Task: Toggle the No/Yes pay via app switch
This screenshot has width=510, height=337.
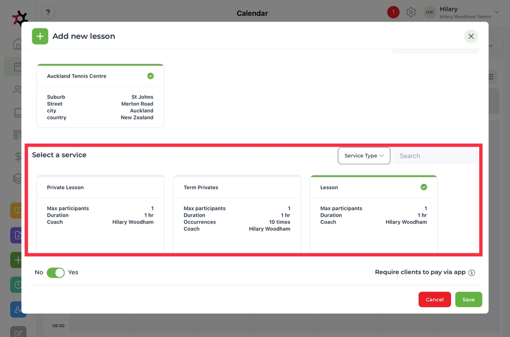Action: click(56, 272)
